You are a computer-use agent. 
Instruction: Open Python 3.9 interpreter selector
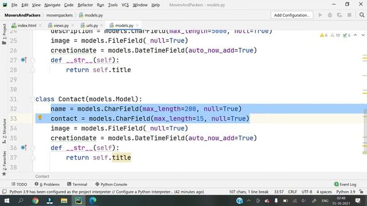(x=345, y=192)
